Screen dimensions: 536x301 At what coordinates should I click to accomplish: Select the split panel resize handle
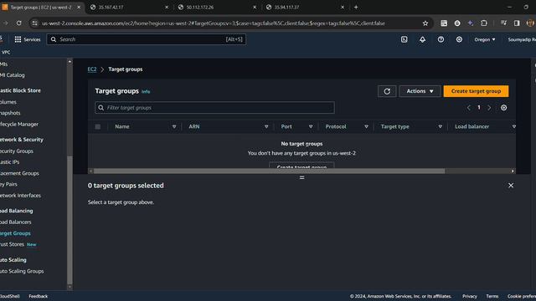301,177
